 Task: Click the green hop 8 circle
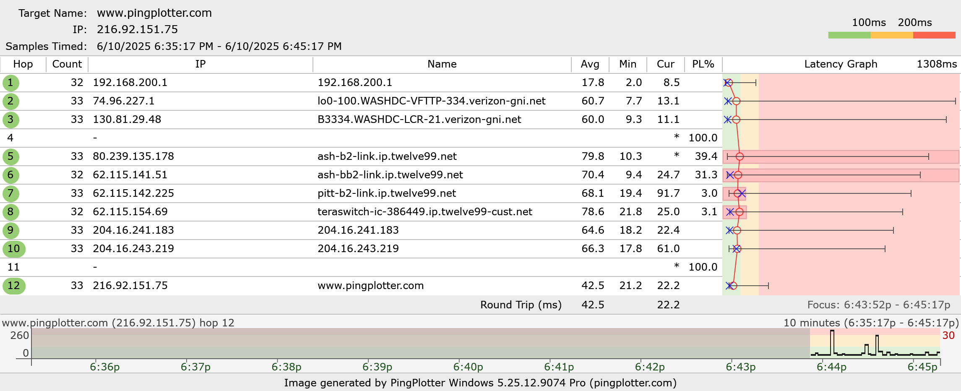pos(10,212)
